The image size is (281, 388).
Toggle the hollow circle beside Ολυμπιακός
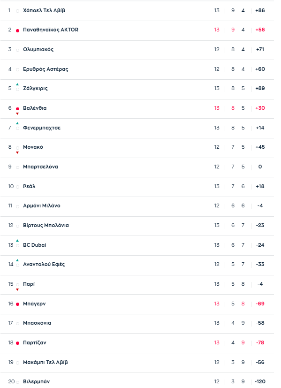tap(17, 49)
